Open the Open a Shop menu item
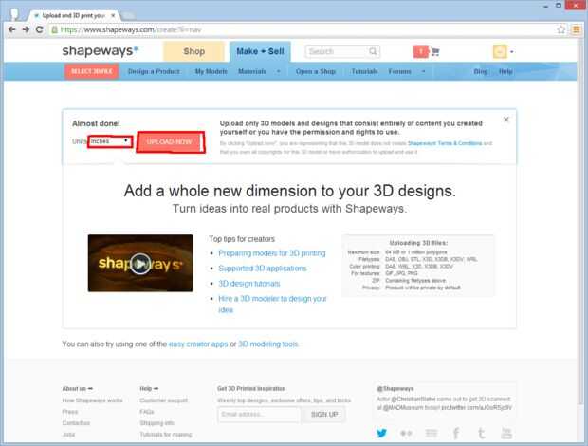The image size is (588, 446). point(316,71)
